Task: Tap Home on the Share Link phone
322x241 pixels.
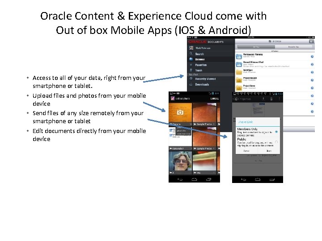Action: [x=258, y=179]
